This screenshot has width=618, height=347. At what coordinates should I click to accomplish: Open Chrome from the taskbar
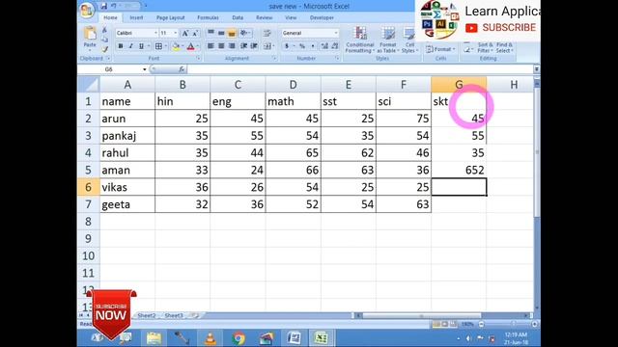(239, 338)
